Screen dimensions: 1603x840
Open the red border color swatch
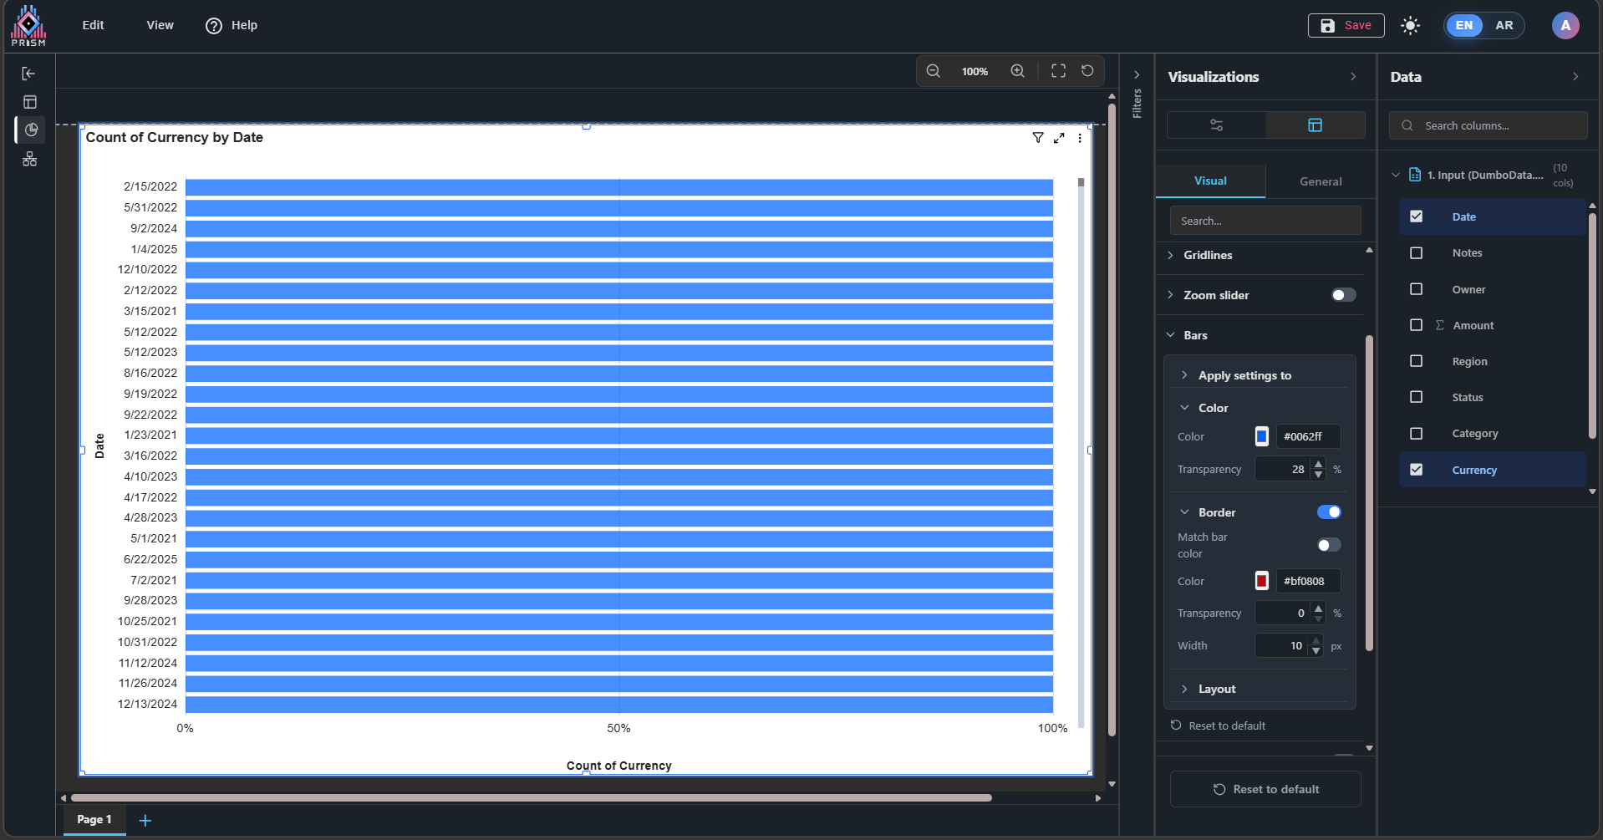click(x=1262, y=581)
